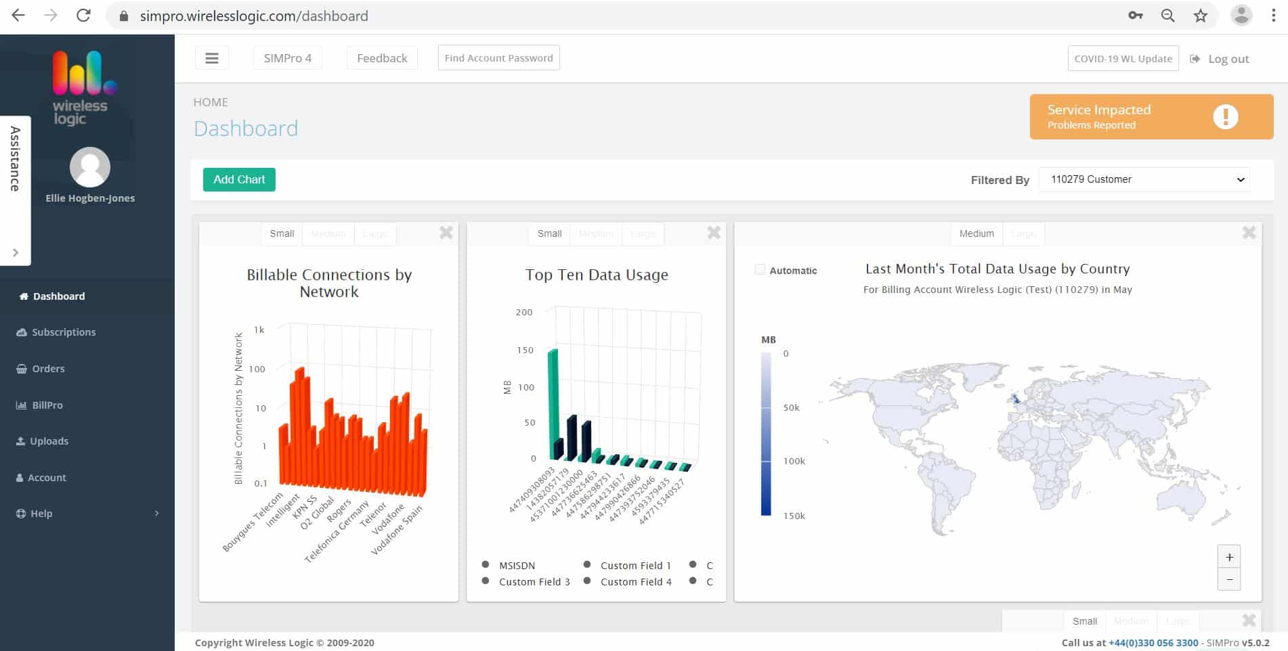Close the Billable Connections chart panel
Viewport: 1288px width, 651px height.
pos(446,233)
